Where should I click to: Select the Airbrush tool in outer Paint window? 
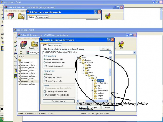[x=2, y=26]
